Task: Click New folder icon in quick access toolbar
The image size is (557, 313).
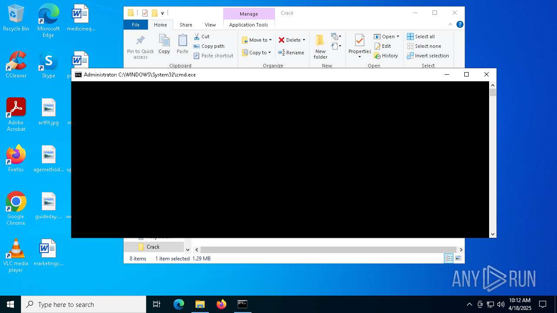Action: point(154,13)
